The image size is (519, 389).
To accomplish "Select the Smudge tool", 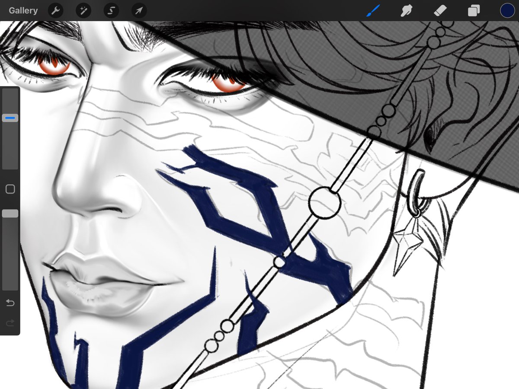I will click(x=407, y=11).
